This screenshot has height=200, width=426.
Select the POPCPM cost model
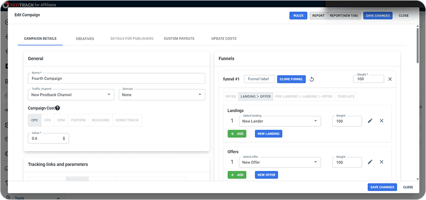point(79,120)
